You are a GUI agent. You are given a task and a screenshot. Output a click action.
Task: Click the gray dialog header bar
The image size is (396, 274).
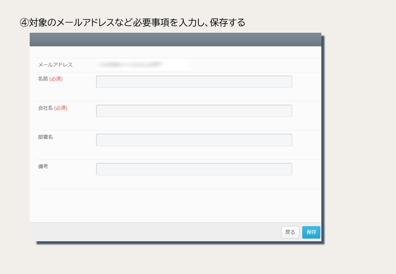176,40
